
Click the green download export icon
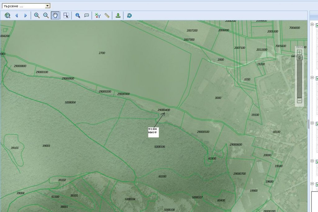[x=118, y=16]
